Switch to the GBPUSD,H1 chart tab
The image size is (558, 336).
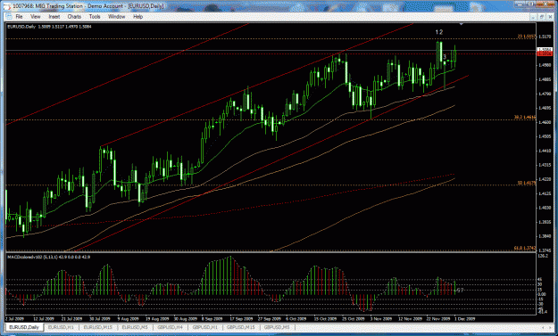[x=205, y=327]
